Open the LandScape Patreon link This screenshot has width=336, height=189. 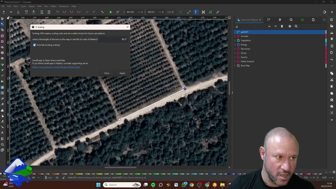coord(56,67)
